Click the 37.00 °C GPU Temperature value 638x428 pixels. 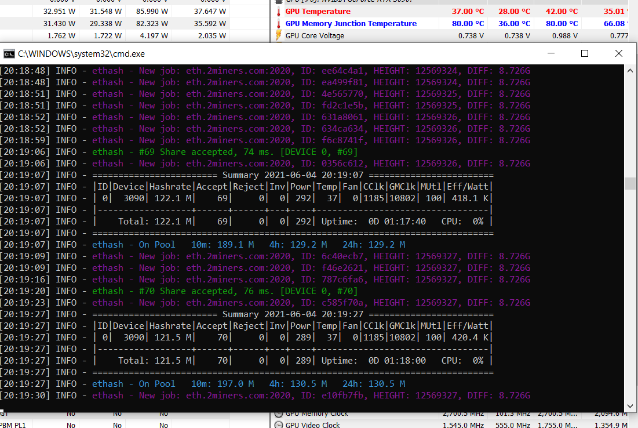468,12
